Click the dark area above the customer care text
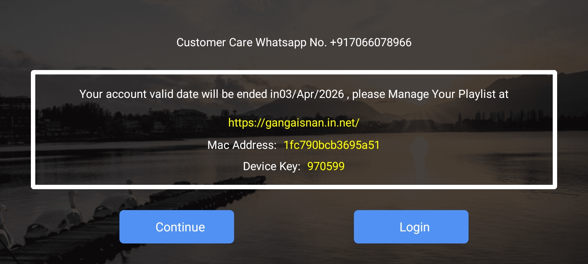This screenshot has width=588, height=264. pos(294,16)
